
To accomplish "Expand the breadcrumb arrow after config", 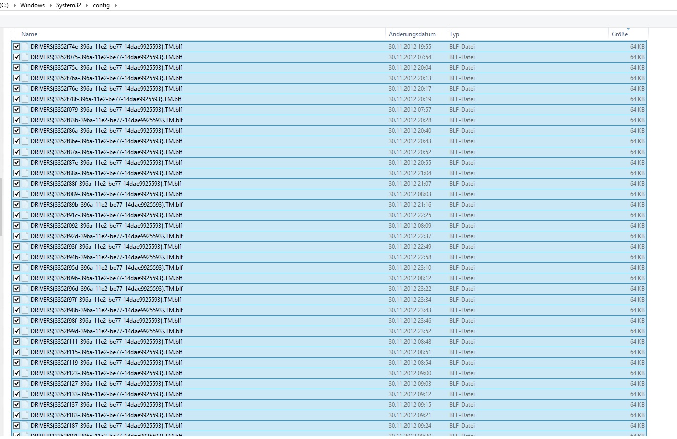I will pyautogui.click(x=116, y=5).
